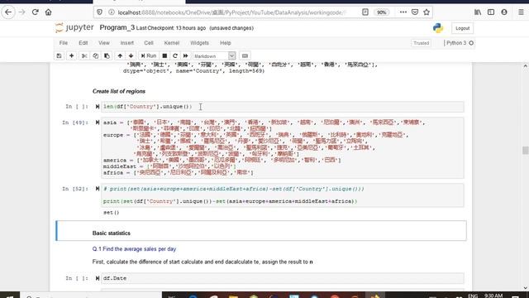Image resolution: width=529 pixels, height=298 pixels.
Task: Open the View menu
Action: point(104,43)
